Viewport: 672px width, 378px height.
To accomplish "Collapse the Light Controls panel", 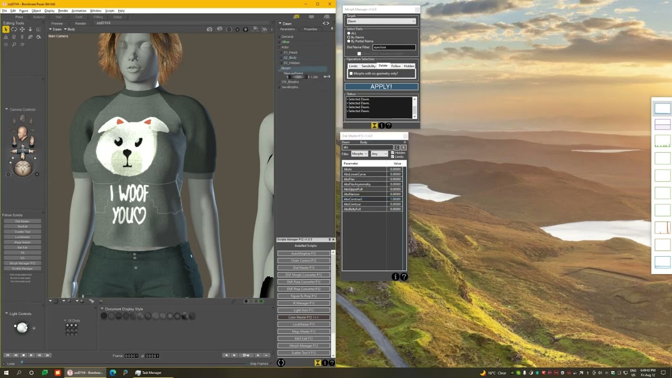I will point(6,313).
